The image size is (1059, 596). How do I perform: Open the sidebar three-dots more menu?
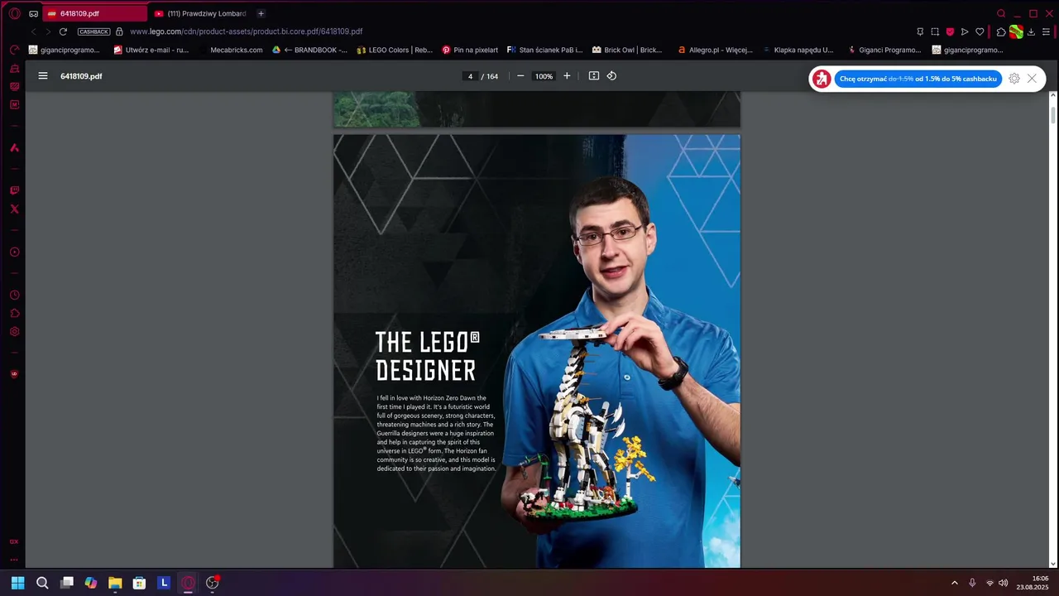[14, 560]
